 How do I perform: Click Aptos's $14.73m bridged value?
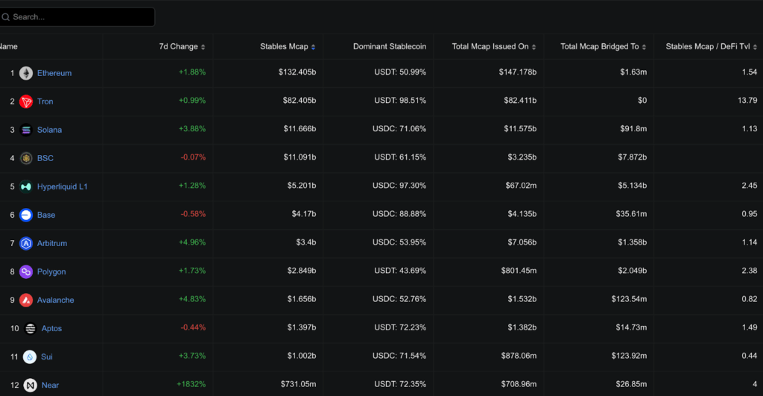pos(632,327)
